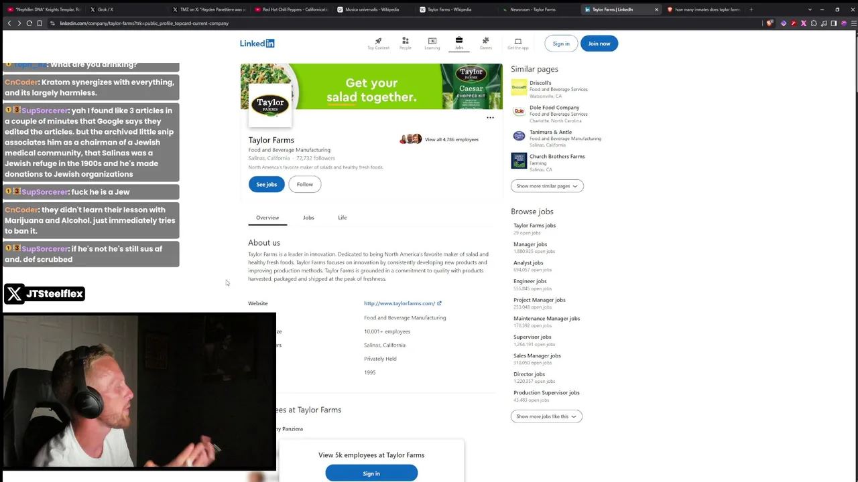Browse Sales Manager jobs link
Image resolution: width=858 pixels, height=482 pixels.
click(537, 355)
